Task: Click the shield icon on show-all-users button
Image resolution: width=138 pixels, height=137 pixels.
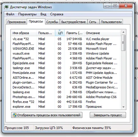Action: tap(15, 115)
